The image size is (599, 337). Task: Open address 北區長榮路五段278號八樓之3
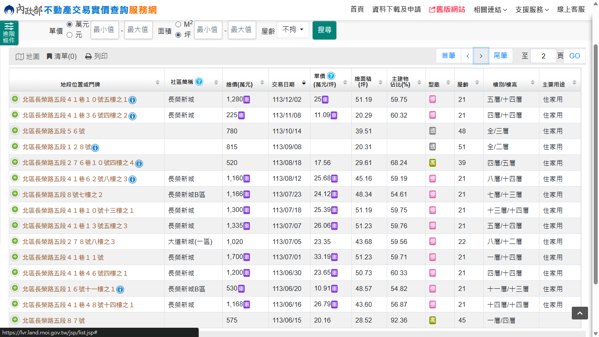click(69, 242)
